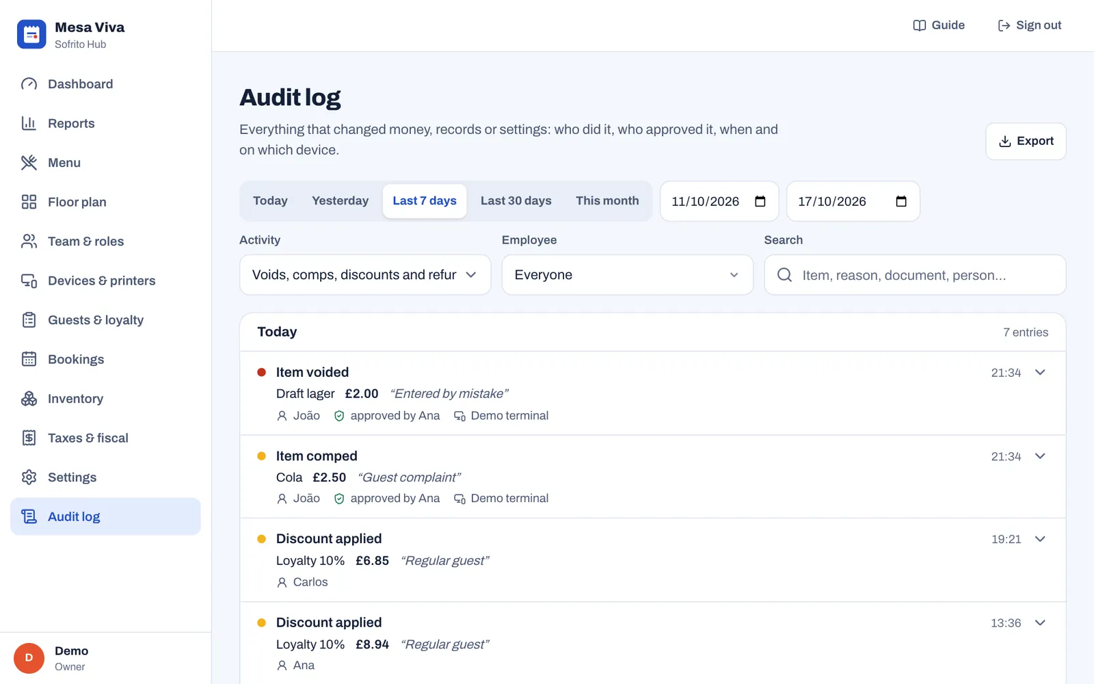Open Bookings calendar icon in sidebar
The image size is (1094, 684).
coord(29,359)
